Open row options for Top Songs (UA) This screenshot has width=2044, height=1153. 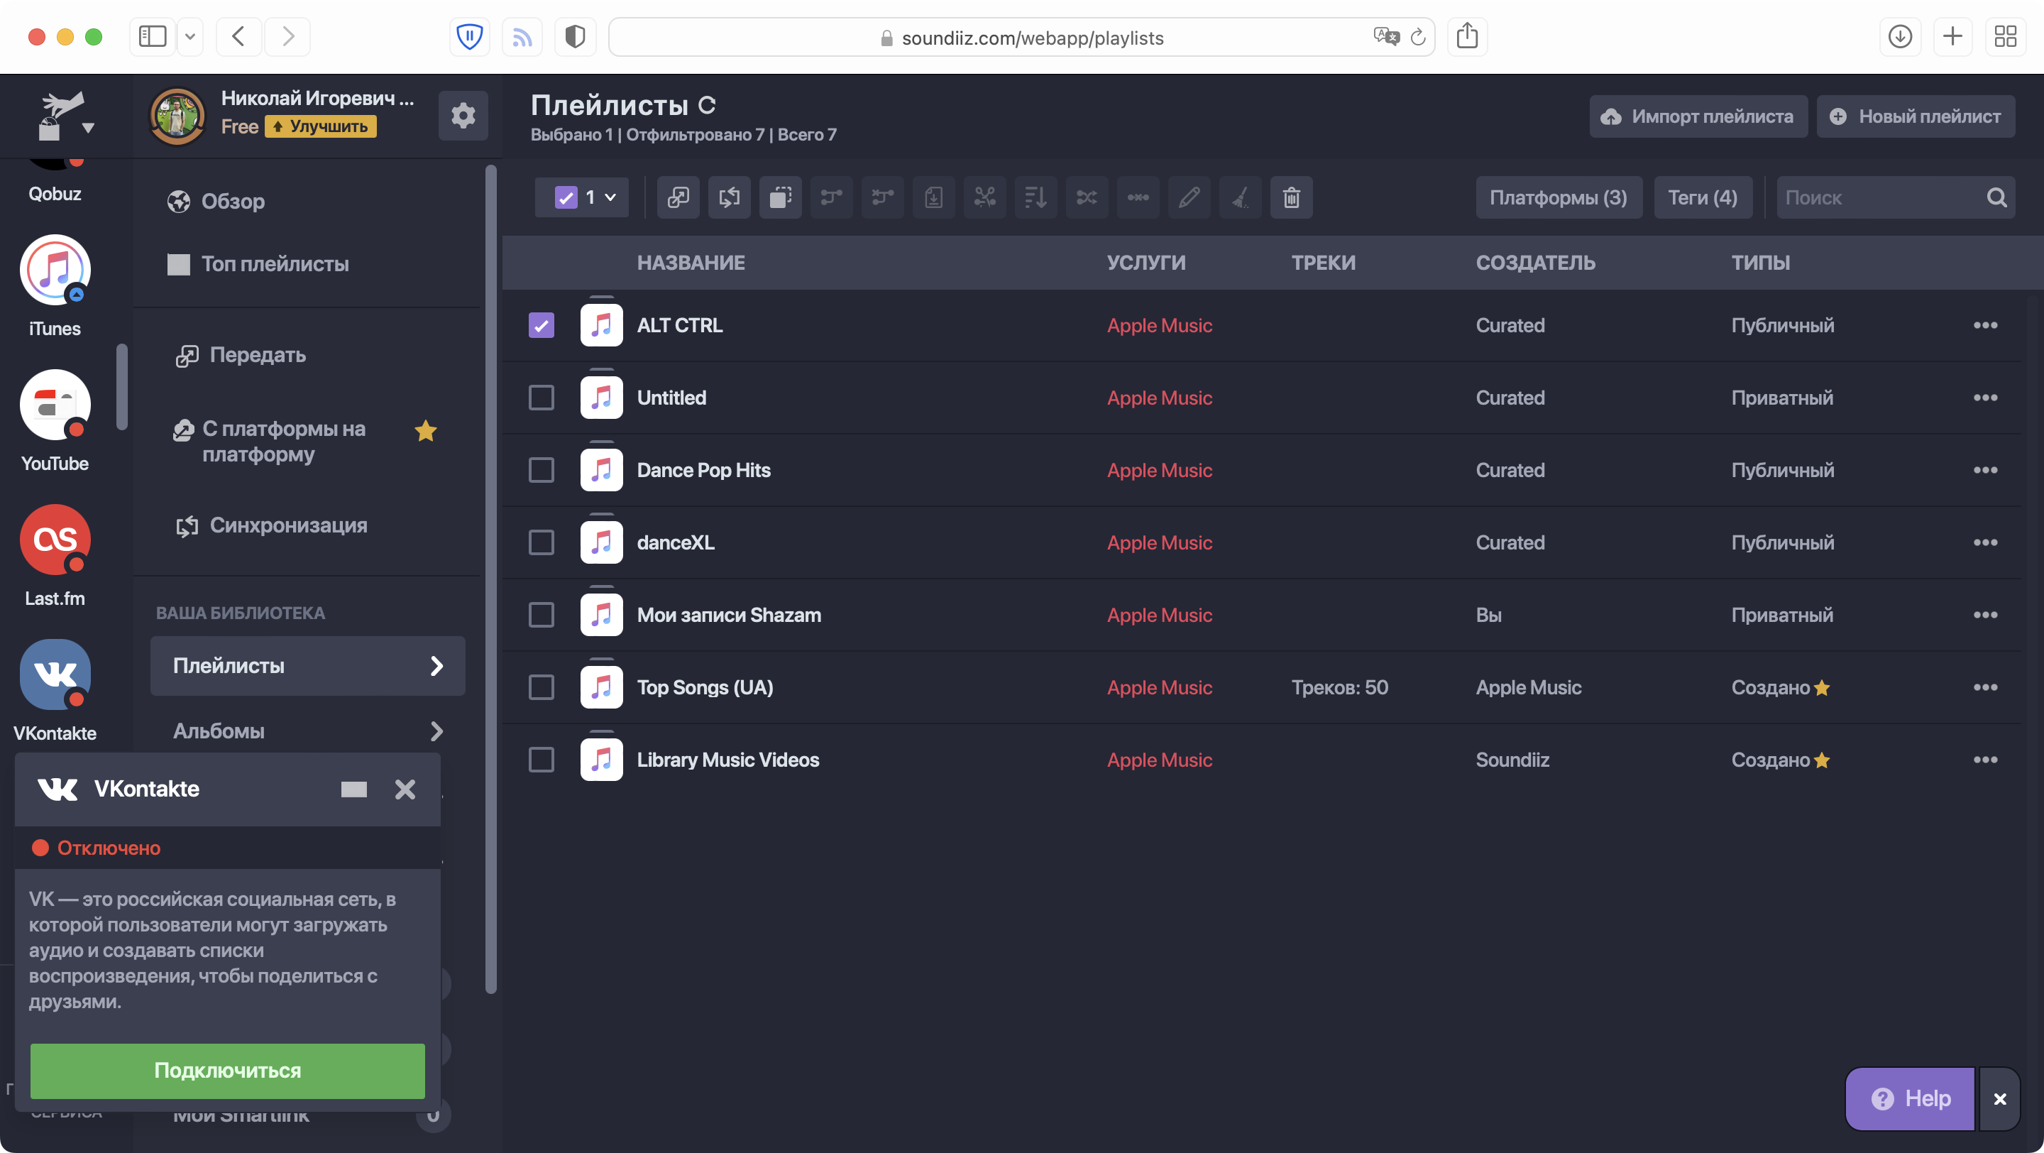point(1985,687)
